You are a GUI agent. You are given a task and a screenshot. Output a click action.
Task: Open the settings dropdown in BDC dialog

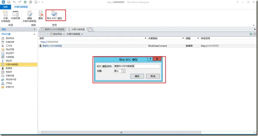123,71
